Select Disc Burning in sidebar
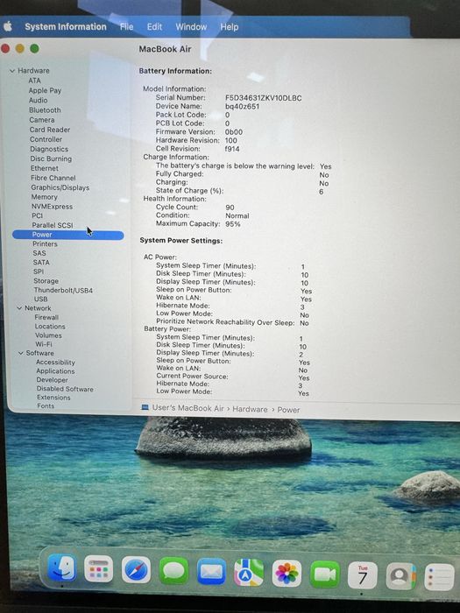 click(x=51, y=159)
